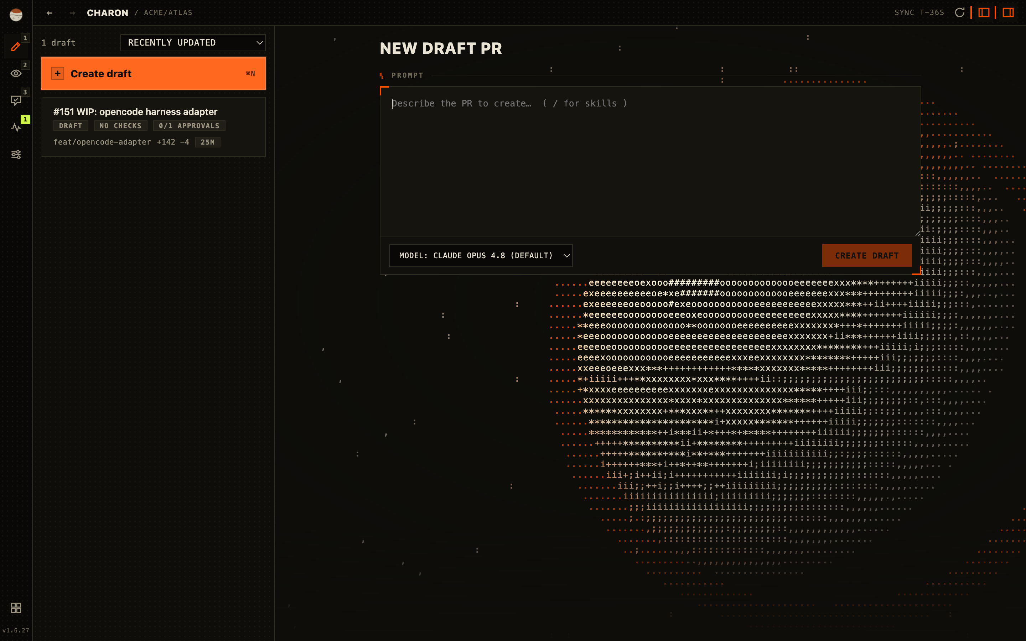Go forward with the right arrow
Viewport: 1026px width, 641px height.
click(73, 13)
